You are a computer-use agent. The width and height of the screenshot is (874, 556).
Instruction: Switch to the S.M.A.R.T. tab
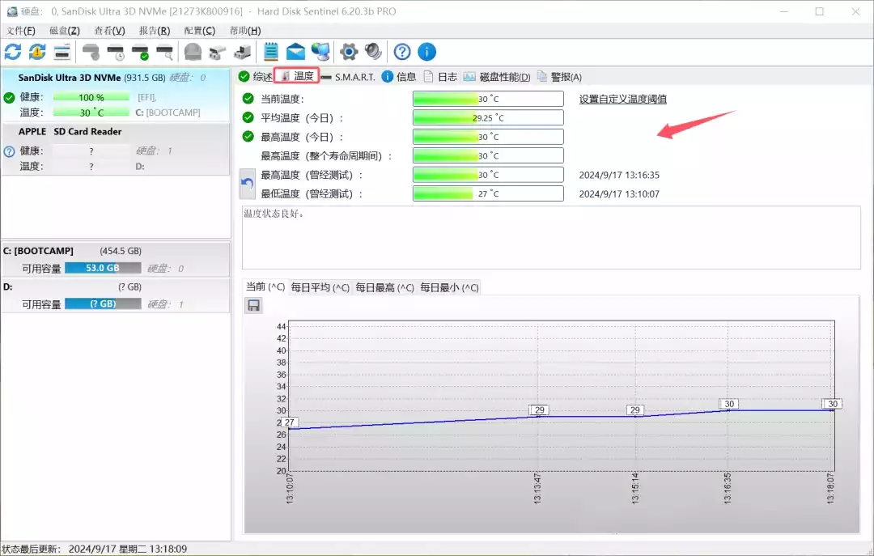(x=348, y=77)
